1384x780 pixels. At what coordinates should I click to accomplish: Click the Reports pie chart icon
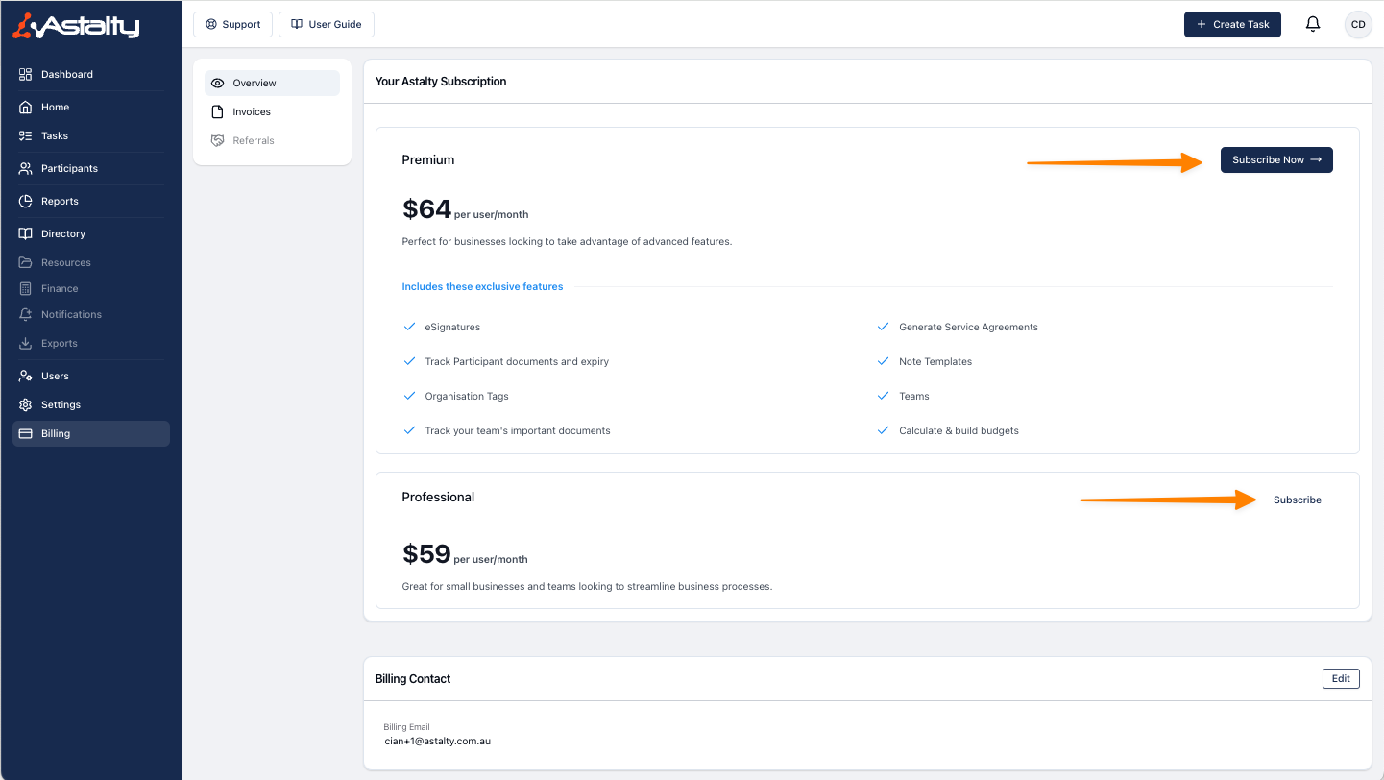point(26,201)
